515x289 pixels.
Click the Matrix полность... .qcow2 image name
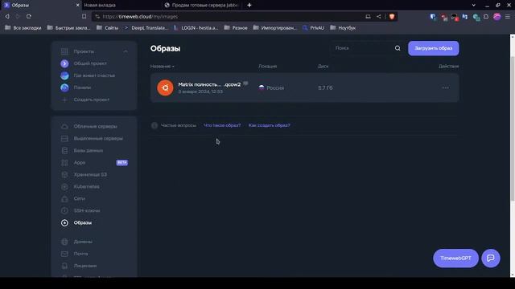coord(209,84)
